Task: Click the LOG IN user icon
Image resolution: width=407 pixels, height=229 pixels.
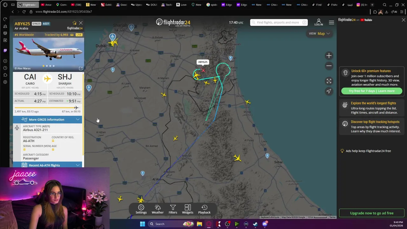Action: 319,22
